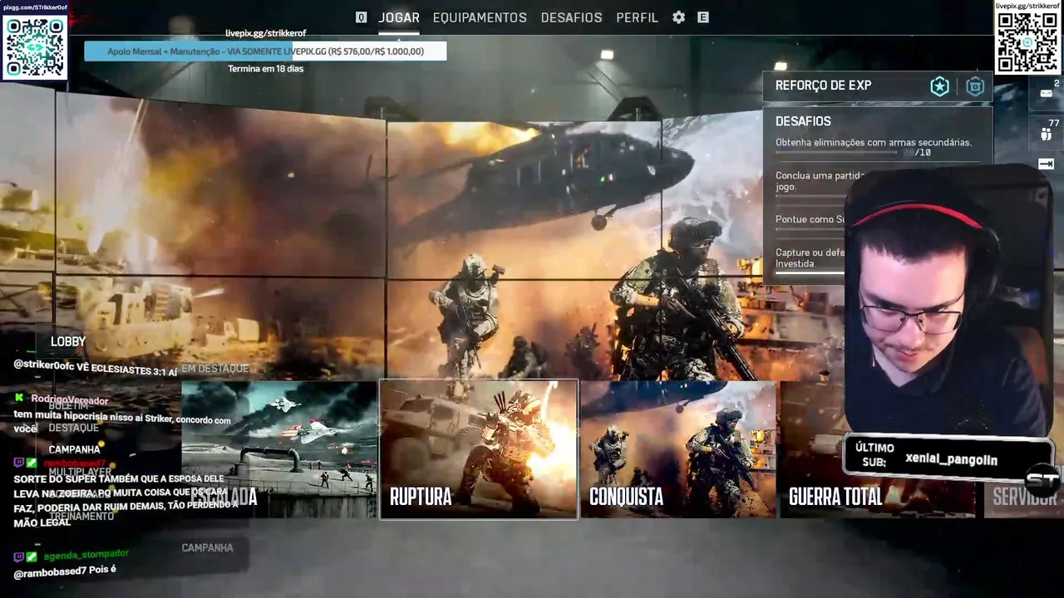The width and height of the screenshot is (1064, 598).
Task: Click the Apoio Mensal donation goal bar
Action: click(265, 51)
